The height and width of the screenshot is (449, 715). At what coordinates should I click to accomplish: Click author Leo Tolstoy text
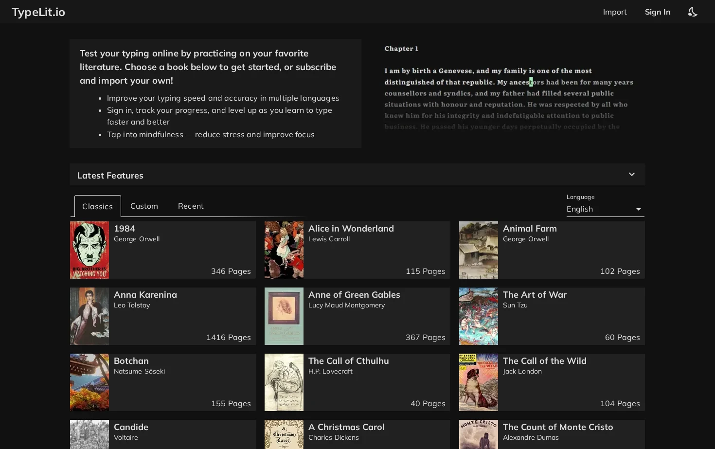tap(132, 305)
